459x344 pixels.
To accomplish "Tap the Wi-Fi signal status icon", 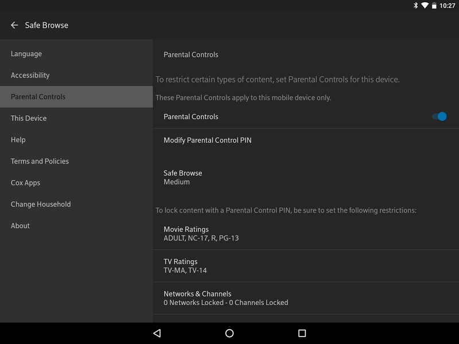I will (x=425, y=6).
